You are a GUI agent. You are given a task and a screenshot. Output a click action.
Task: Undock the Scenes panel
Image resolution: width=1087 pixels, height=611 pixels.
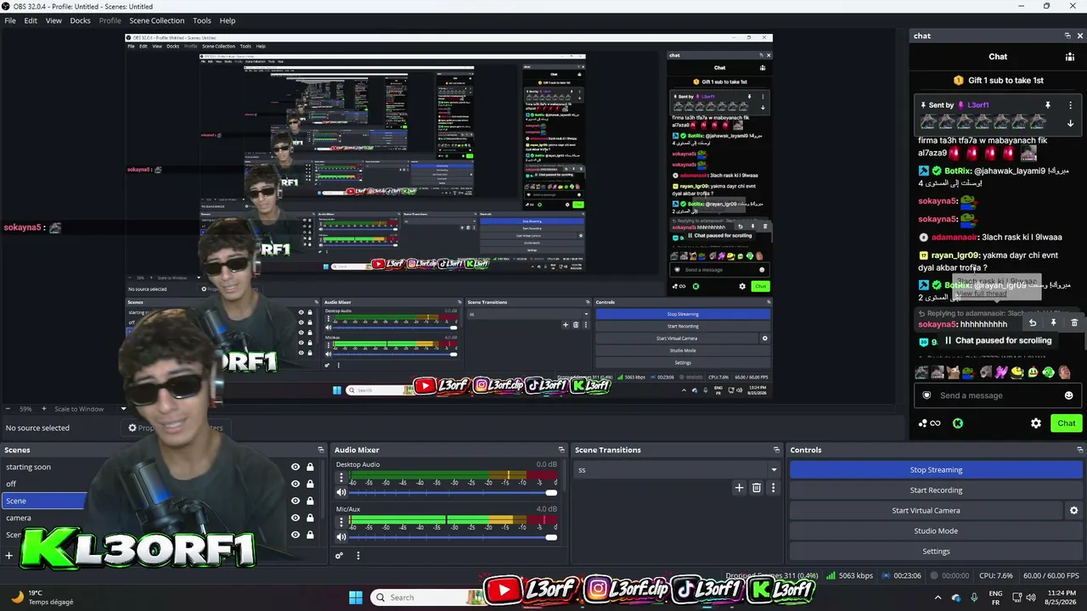[x=320, y=450]
